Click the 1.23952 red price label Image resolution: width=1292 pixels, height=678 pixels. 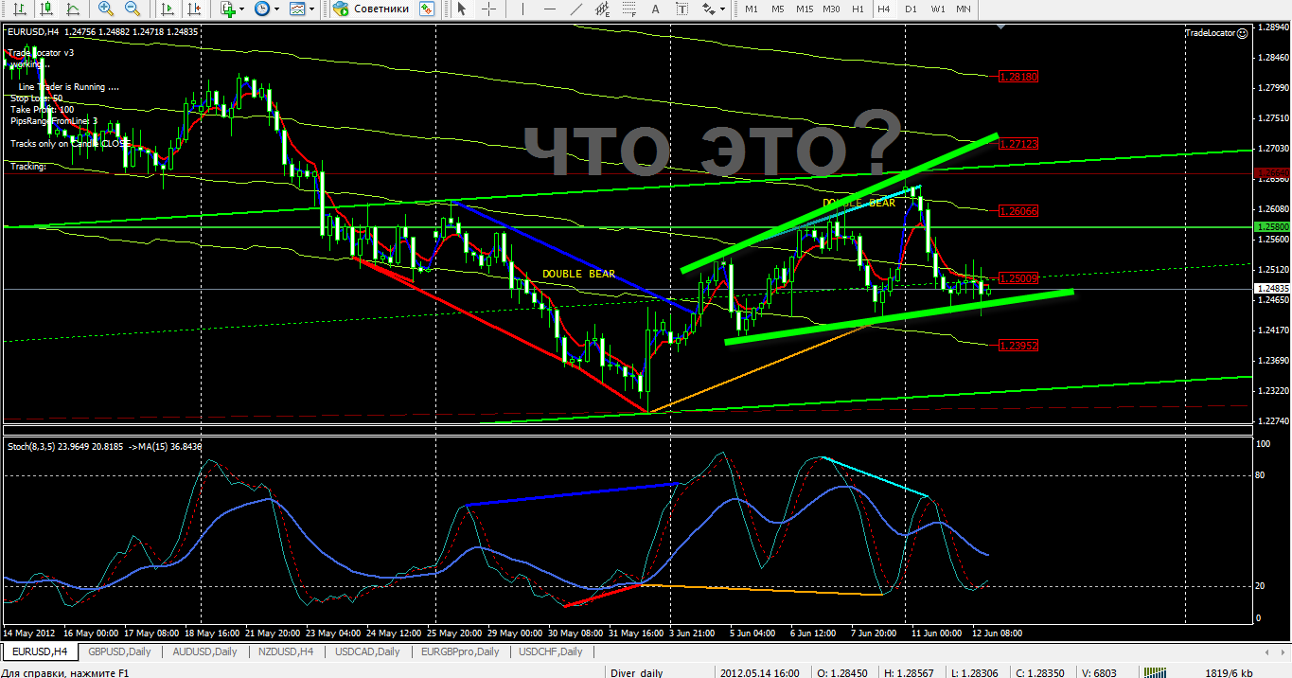tap(1018, 346)
